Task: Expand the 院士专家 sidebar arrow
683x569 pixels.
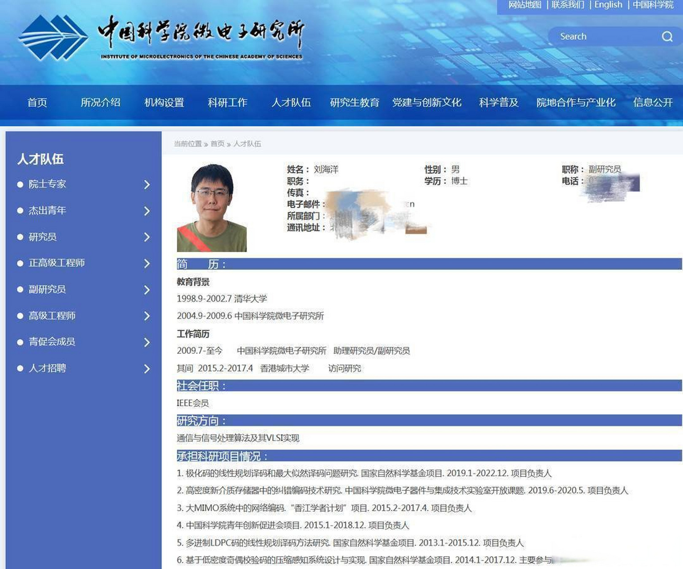Action: (x=147, y=185)
